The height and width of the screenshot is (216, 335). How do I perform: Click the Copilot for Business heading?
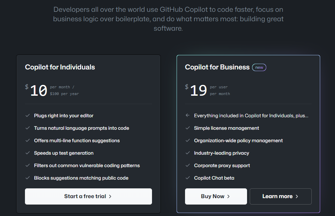(217, 67)
